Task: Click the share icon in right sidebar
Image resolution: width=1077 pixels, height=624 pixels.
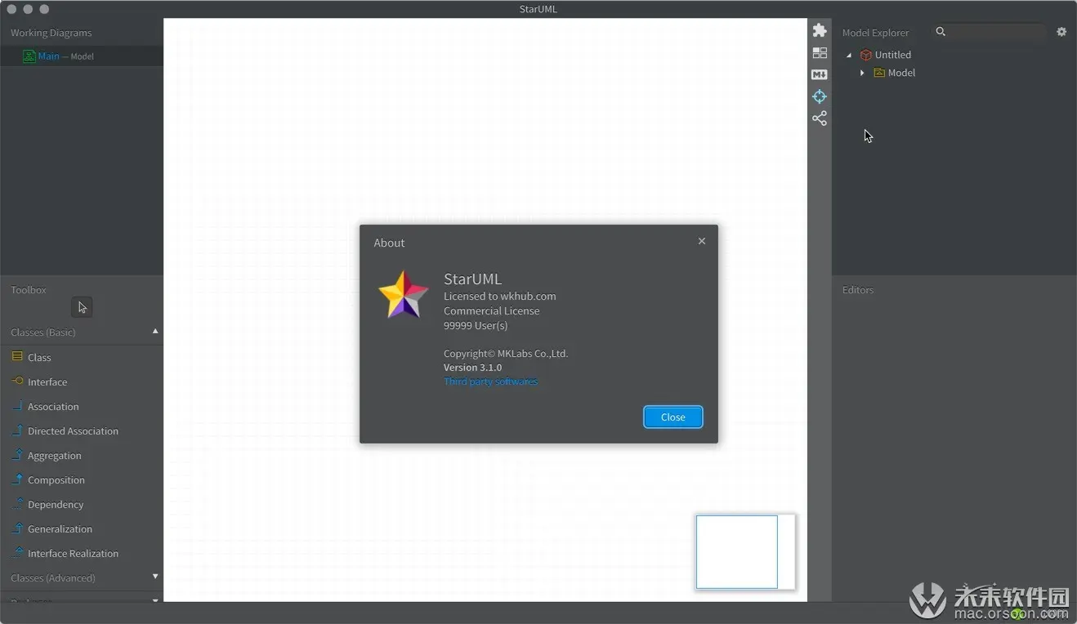Action: coord(820,118)
